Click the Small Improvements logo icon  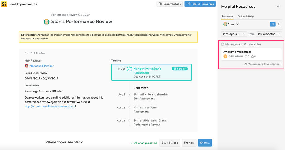tap(4, 4)
